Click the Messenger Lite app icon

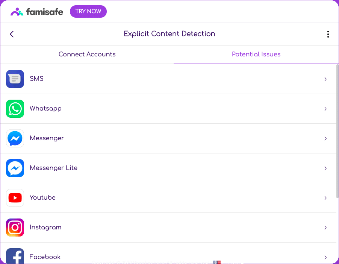click(x=15, y=168)
